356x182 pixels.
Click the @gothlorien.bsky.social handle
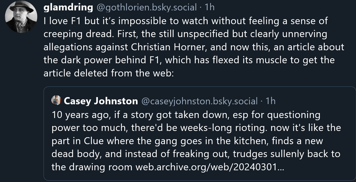(145, 7)
